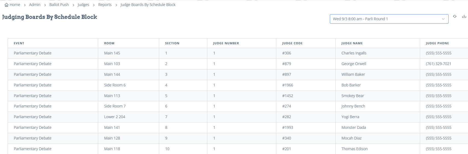Click George Orwell's phone number

(x=438, y=64)
